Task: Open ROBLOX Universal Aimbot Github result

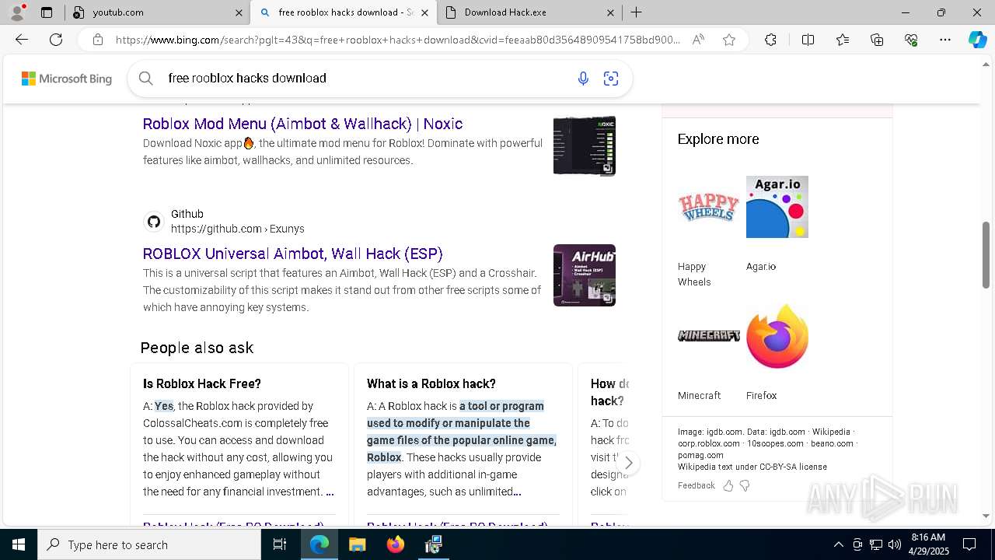Action: tap(293, 254)
